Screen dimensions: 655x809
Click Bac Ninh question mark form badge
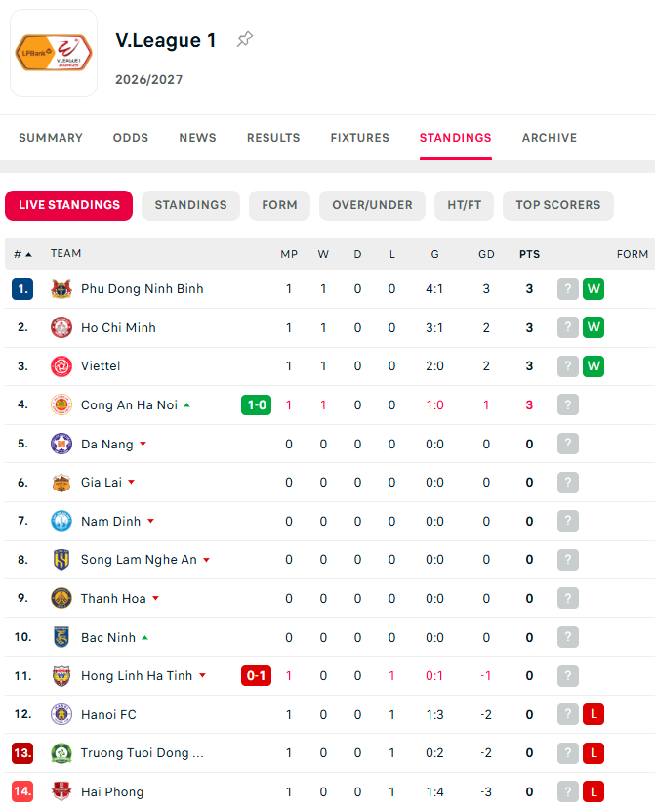pyautogui.click(x=568, y=637)
